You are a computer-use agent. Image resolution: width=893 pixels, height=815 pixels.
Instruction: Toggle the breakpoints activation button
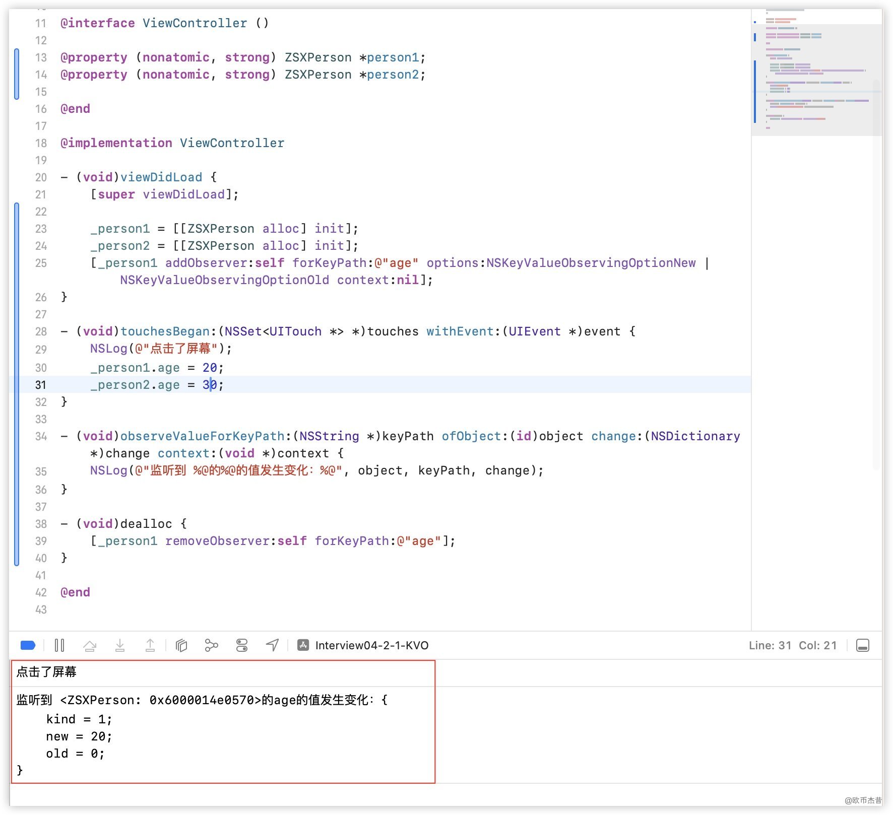coord(28,645)
